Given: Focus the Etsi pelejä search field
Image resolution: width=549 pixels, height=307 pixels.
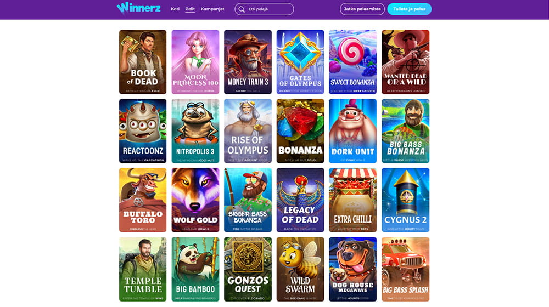Looking at the screenshot, I should click(265, 9).
